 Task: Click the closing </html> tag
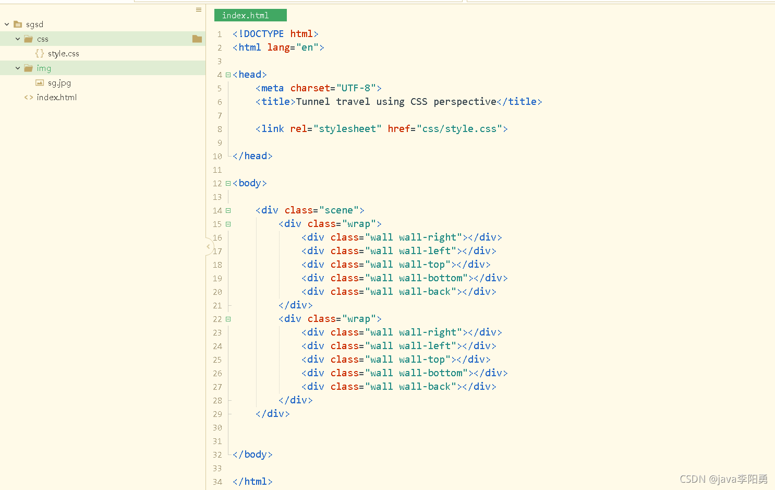tap(252, 482)
